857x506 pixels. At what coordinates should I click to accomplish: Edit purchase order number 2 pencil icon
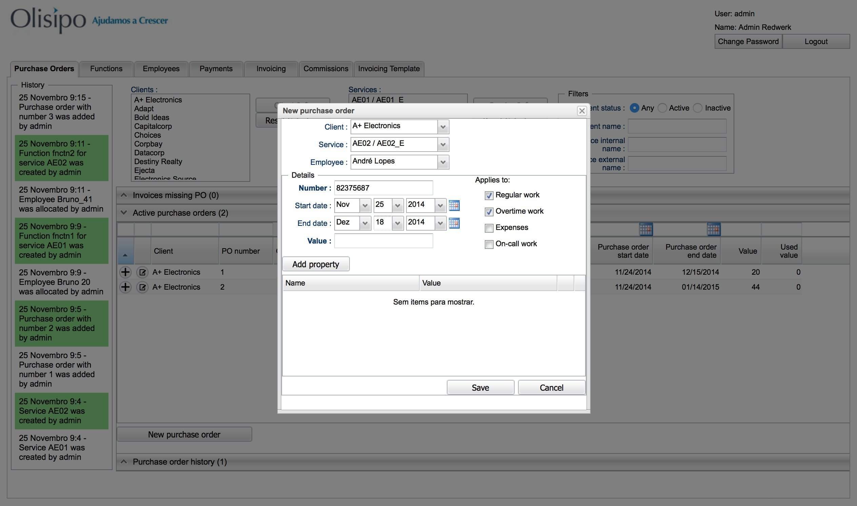tap(142, 287)
